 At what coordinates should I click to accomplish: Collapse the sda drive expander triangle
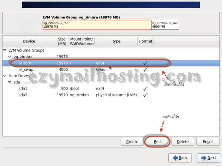[x=10, y=82]
